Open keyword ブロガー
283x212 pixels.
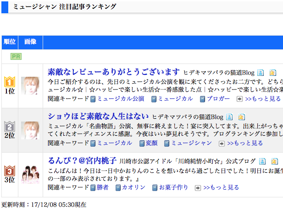click(x=218, y=99)
